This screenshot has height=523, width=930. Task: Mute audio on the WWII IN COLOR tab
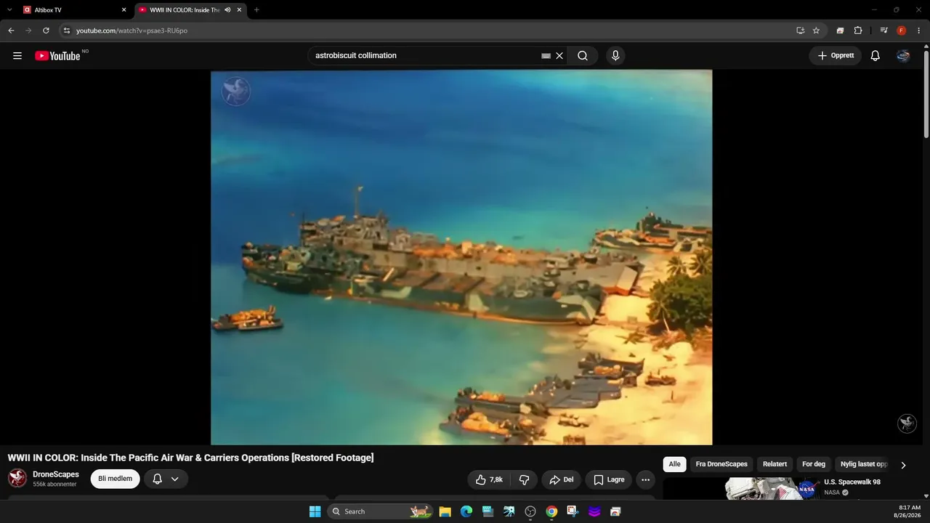pos(227,10)
